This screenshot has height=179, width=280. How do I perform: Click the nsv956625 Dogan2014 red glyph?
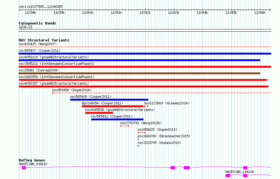click(142, 133)
